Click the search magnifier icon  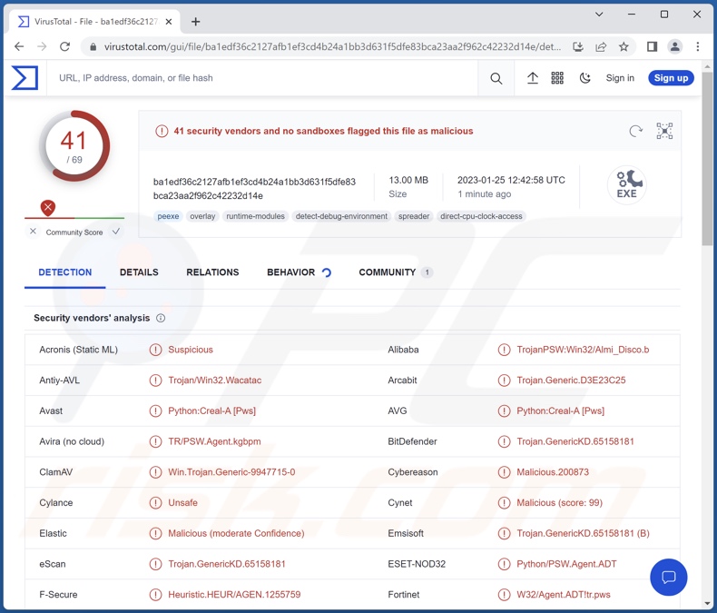[x=496, y=78]
